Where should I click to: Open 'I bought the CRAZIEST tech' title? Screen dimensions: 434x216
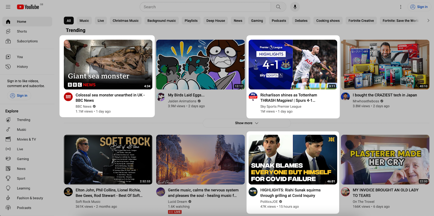click(385, 95)
